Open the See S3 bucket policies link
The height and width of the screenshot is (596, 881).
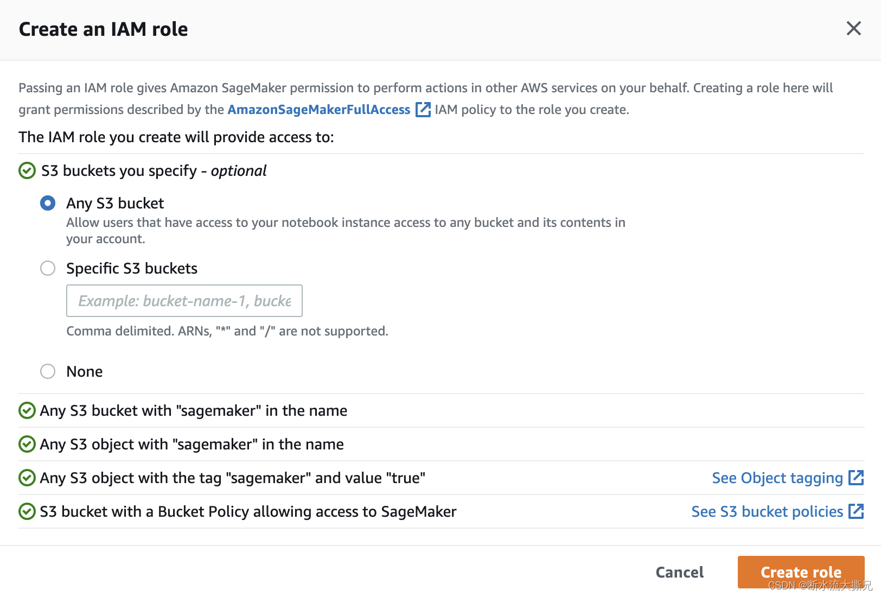coord(767,512)
